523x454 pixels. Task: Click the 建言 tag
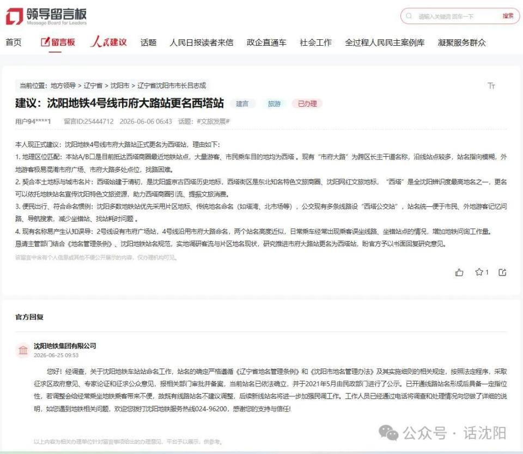coord(242,103)
